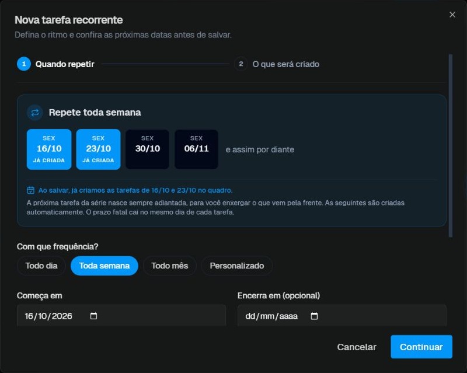Click the 'e assim por diante' text
Viewport: 467px width, 373px height.
coord(260,149)
